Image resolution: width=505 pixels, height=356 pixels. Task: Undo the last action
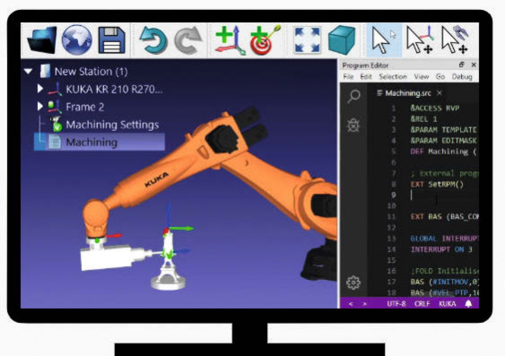coord(153,40)
